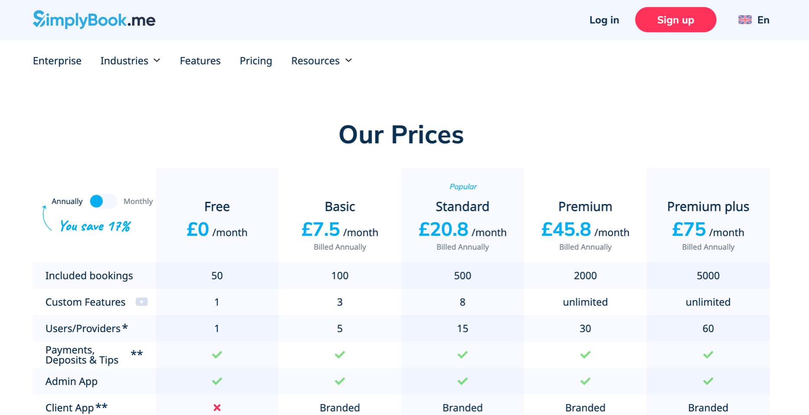Click the red cross under Free Client App

click(x=217, y=408)
